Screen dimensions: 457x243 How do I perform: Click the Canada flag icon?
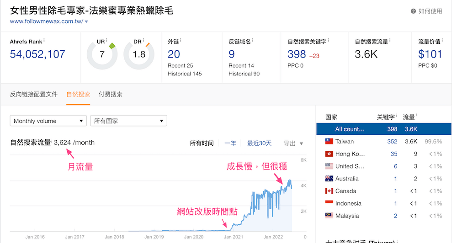tap(329, 191)
